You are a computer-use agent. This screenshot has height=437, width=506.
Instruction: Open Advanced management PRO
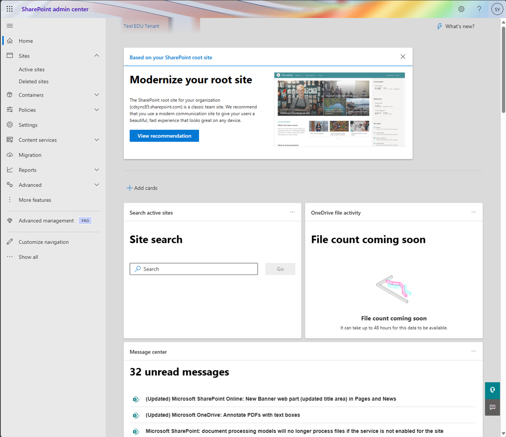pos(53,221)
